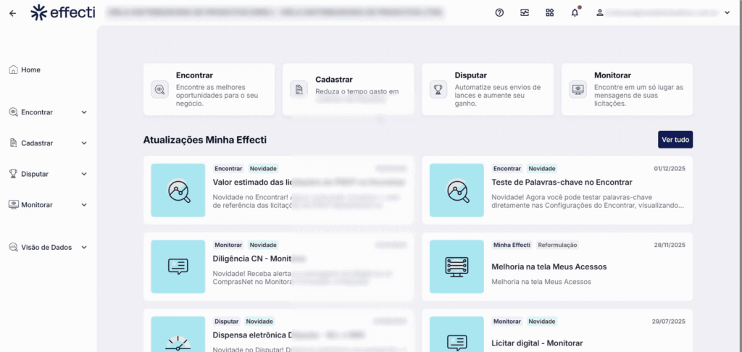The width and height of the screenshot is (742, 352).
Task: Expand the Cadastrar sidebar menu
Action: coord(84,143)
